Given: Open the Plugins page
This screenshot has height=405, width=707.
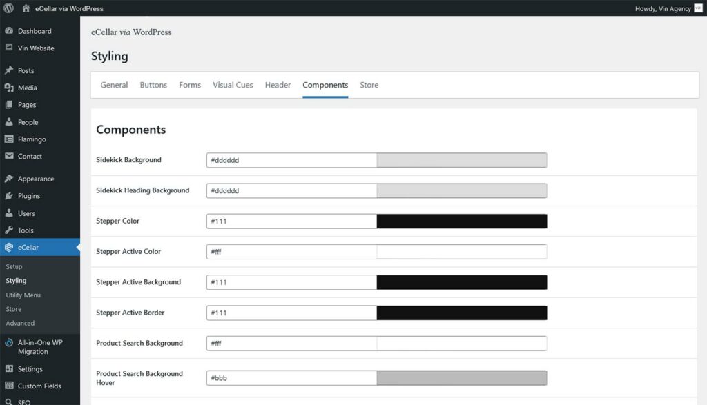Looking at the screenshot, I should 30,195.
